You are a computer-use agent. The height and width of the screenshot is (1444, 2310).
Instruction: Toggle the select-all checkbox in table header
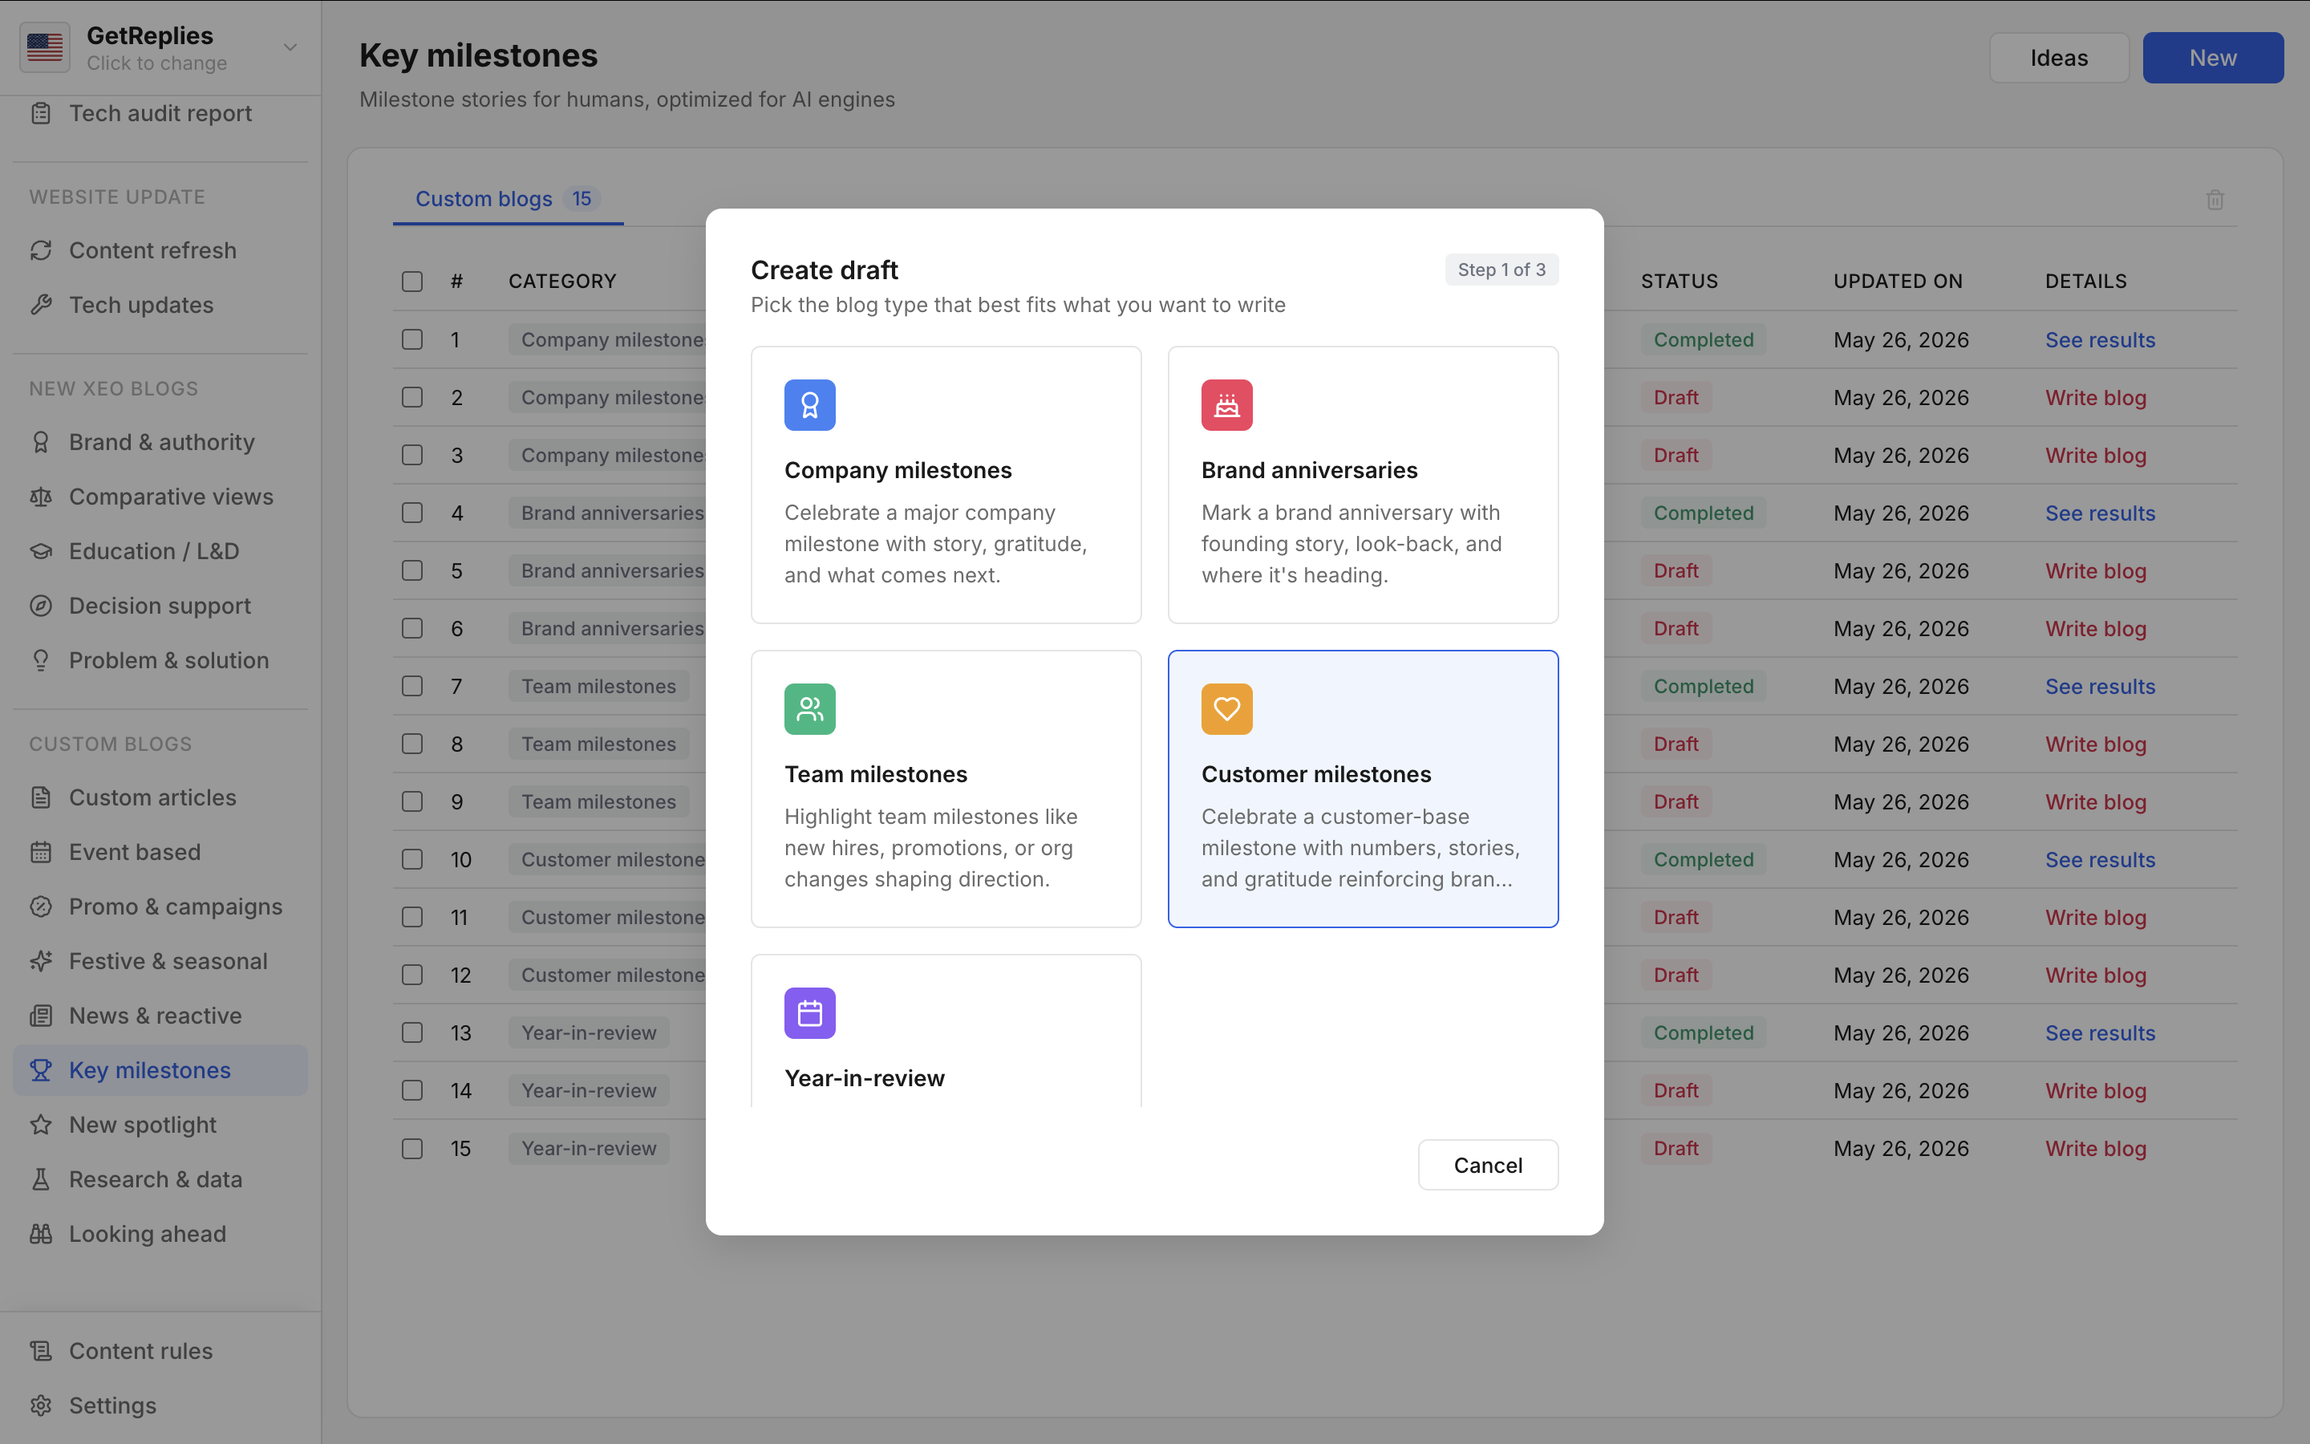pyautogui.click(x=412, y=281)
